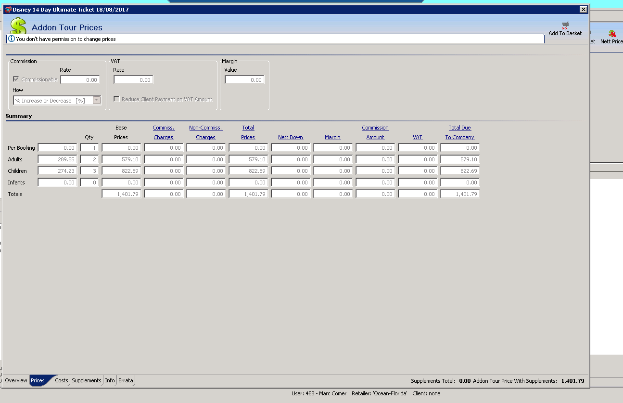Select the Prices tab
Viewport: 623px width, 403px height.
[38, 380]
